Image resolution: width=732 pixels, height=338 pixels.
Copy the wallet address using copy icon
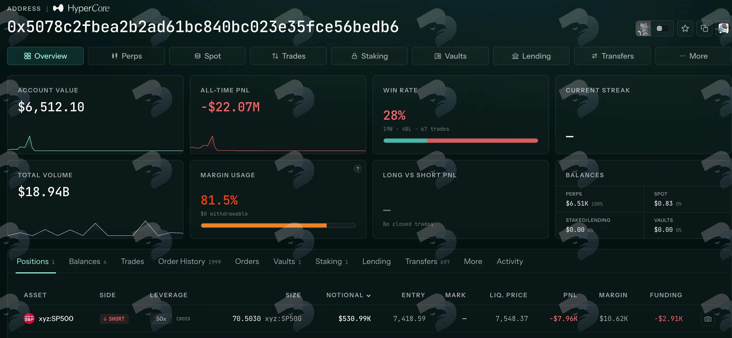pyautogui.click(x=704, y=28)
